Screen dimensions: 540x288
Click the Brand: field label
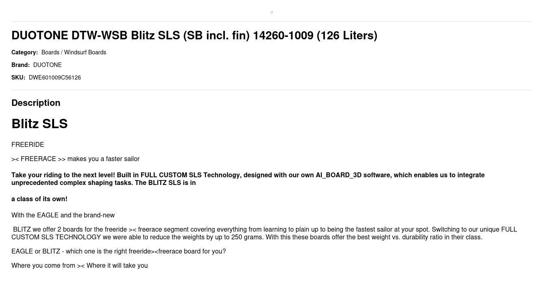tap(20, 65)
